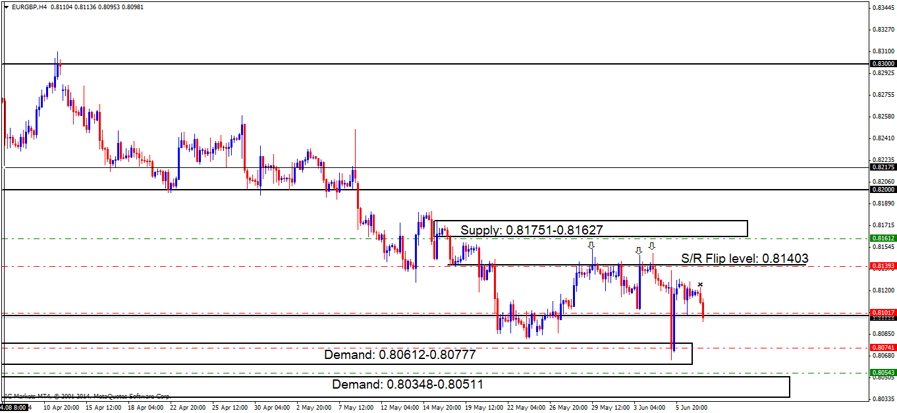Click the 0.80335 price axis value
The width and height of the screenshot is (897, 413).
tap(883, 399)
